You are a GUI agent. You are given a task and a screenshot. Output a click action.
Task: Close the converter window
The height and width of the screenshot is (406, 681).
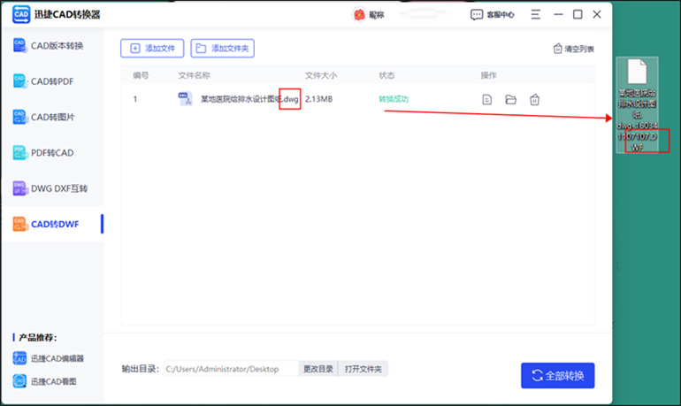597,14
